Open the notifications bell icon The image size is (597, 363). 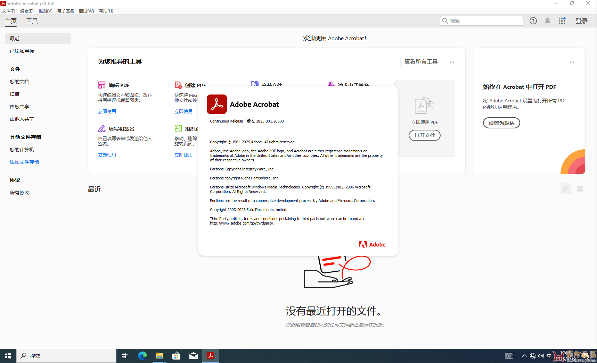[547, 21]
